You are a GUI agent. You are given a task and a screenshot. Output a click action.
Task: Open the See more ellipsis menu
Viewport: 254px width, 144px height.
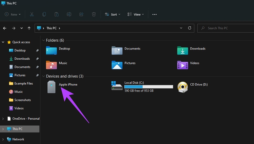click(154, 15)
